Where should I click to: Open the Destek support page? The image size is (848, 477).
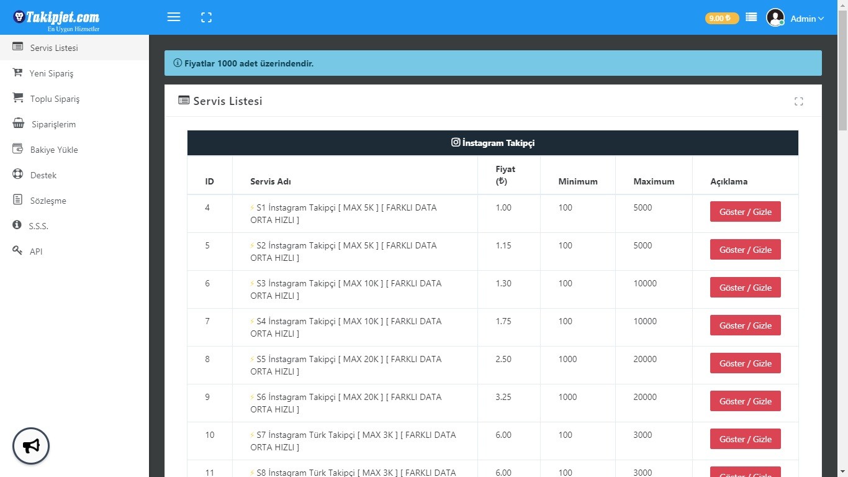coord(43,175)
